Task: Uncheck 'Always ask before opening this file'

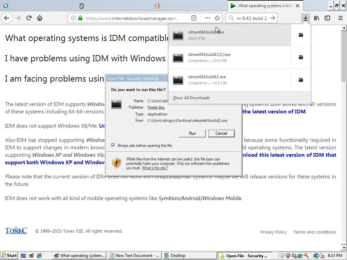Action: (x=113, y=145)
